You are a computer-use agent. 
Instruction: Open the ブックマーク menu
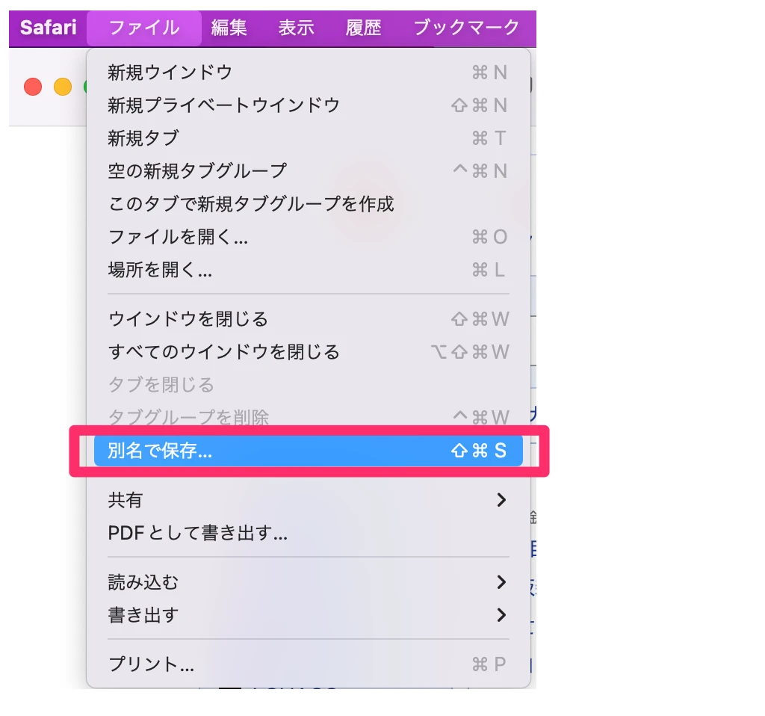466,28
